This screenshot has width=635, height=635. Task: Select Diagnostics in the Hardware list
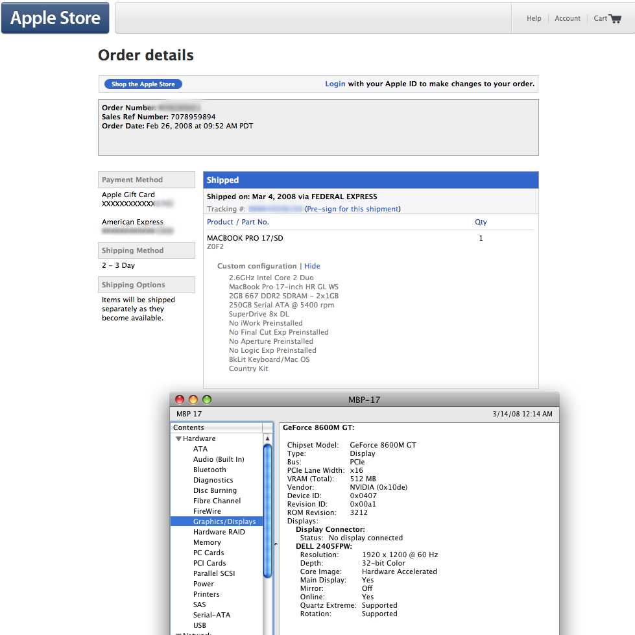pos(213,480)
